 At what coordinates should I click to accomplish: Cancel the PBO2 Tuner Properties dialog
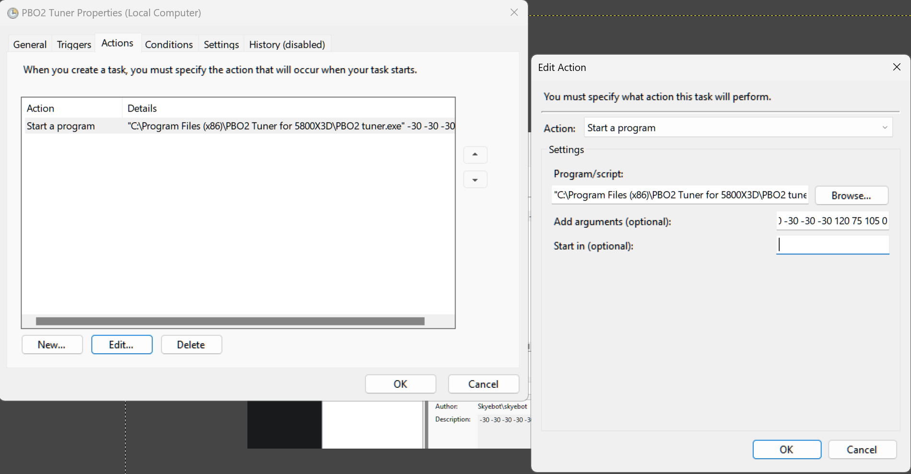pyautogui.click(x=483, y=384)
